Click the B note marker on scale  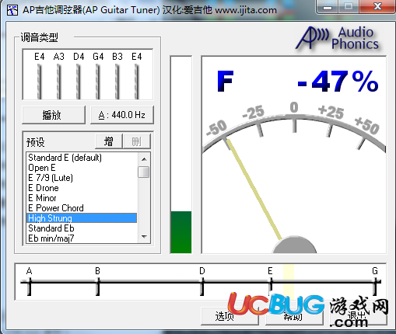click(x=98, y=286)
